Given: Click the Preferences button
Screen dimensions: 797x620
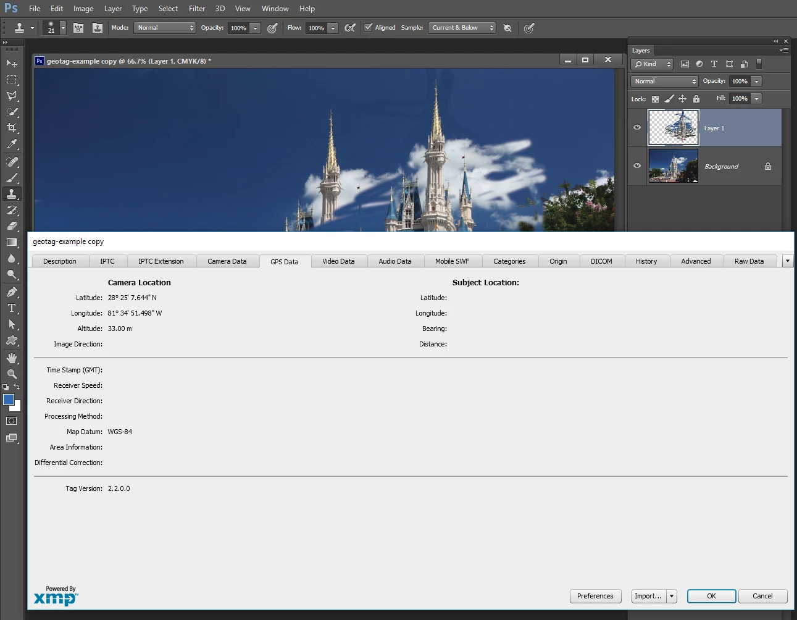Looking at the screenshot, I should 595,596.
